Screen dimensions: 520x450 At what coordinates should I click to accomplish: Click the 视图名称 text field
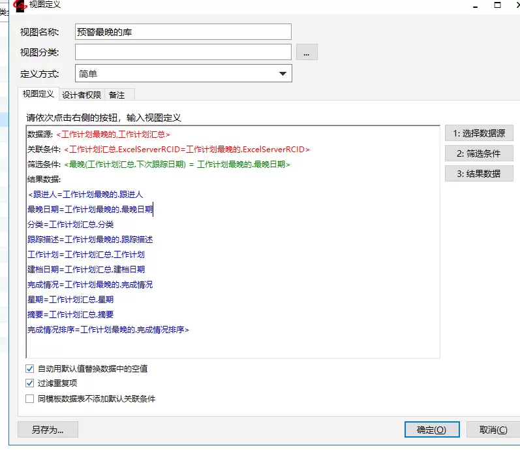183,31
